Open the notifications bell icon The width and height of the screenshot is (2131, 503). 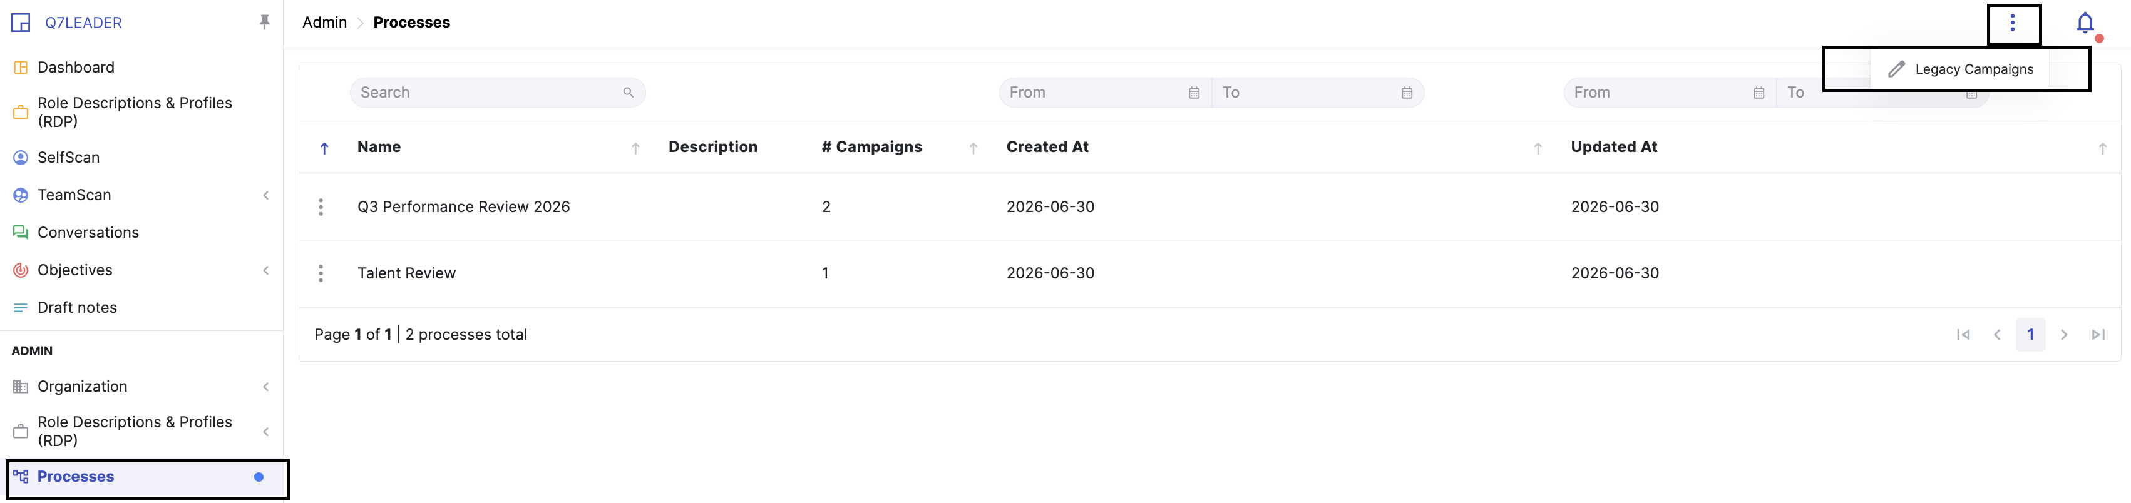point(2085,23)
